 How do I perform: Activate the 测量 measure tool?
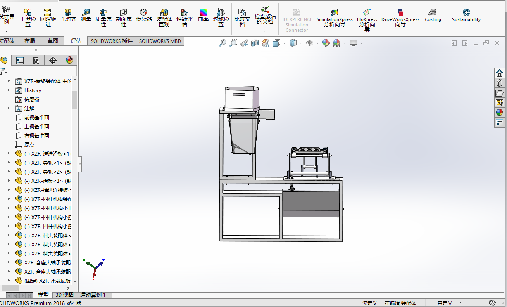(86, 15)
